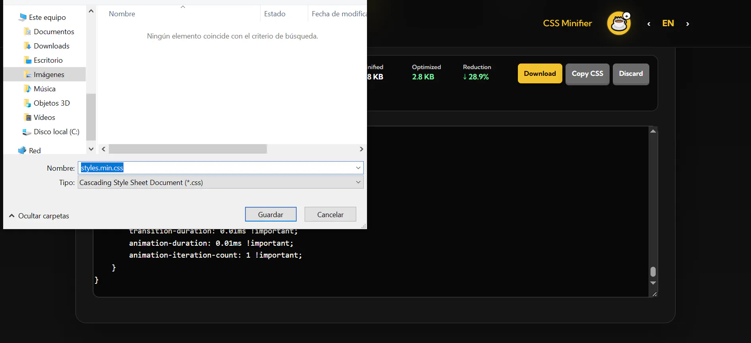Click file list scroll-right arrow
The height and width of the screenshot is (343, 751).
361,149
